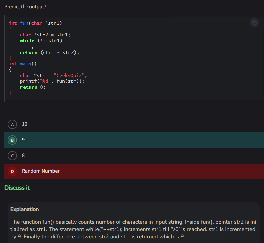Select the red option D circle
The width and height of the screenshot is (264, 243).
[x=12, y=171]
